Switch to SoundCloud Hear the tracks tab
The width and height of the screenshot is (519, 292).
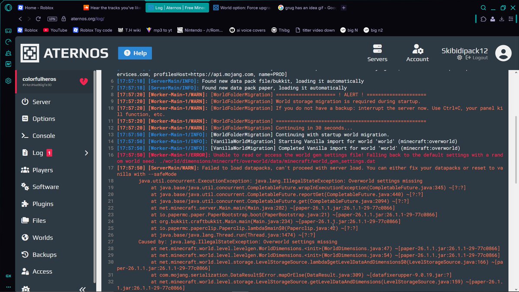pos(112,8)
